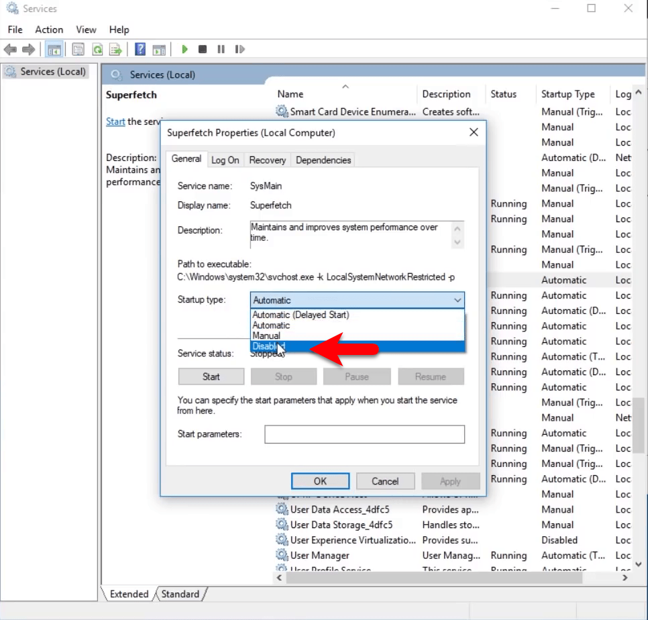
Task: Close the Superfetch Properties dialog with X
Action: (x=474, y=132)
